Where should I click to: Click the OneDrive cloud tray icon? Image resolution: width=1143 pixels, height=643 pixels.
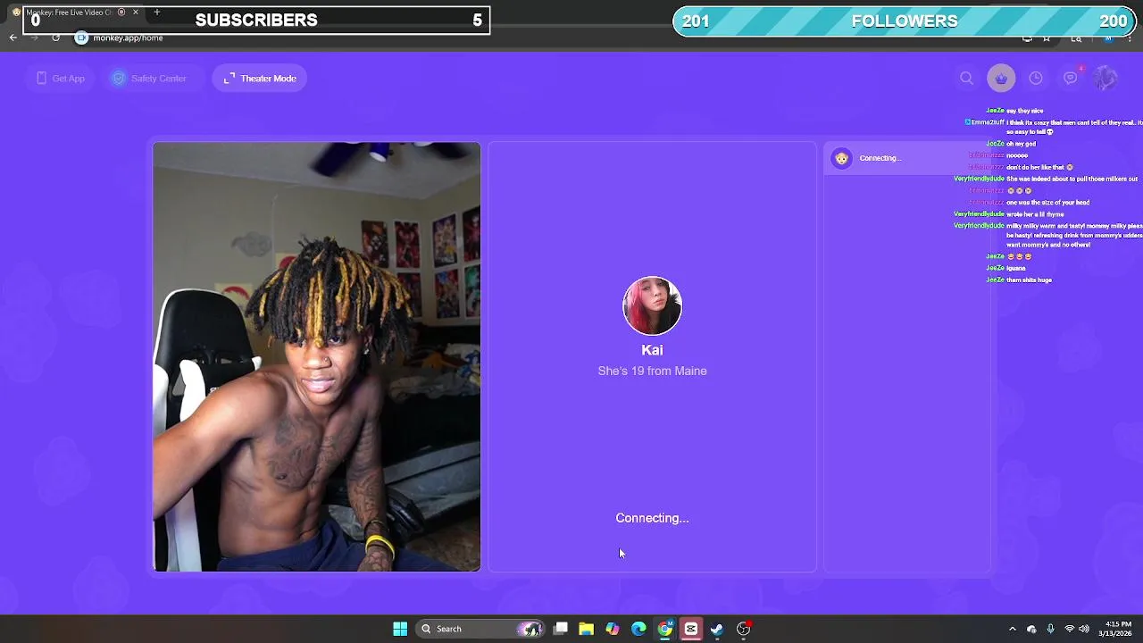point(1031,629)
